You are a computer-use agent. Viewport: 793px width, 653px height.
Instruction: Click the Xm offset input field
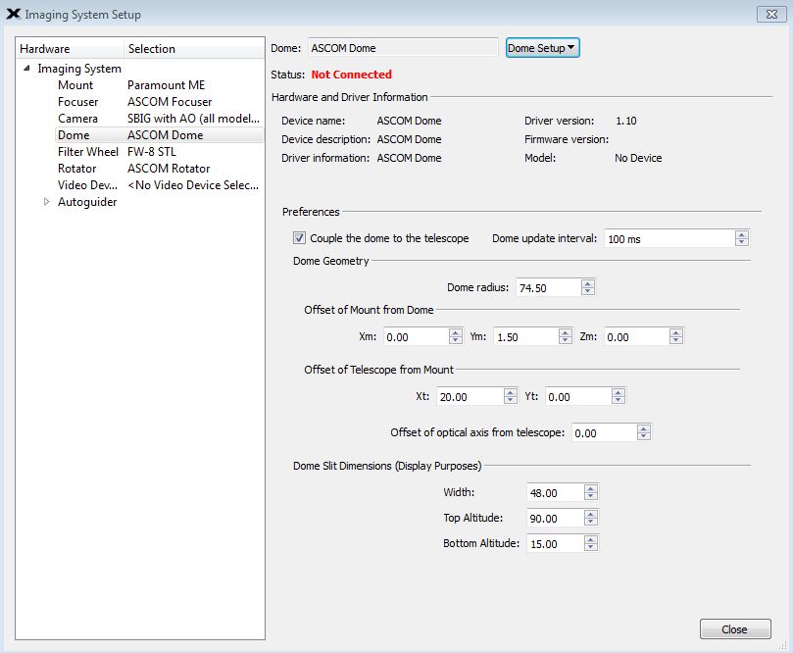pyautogui.click(x=417, y=337)
